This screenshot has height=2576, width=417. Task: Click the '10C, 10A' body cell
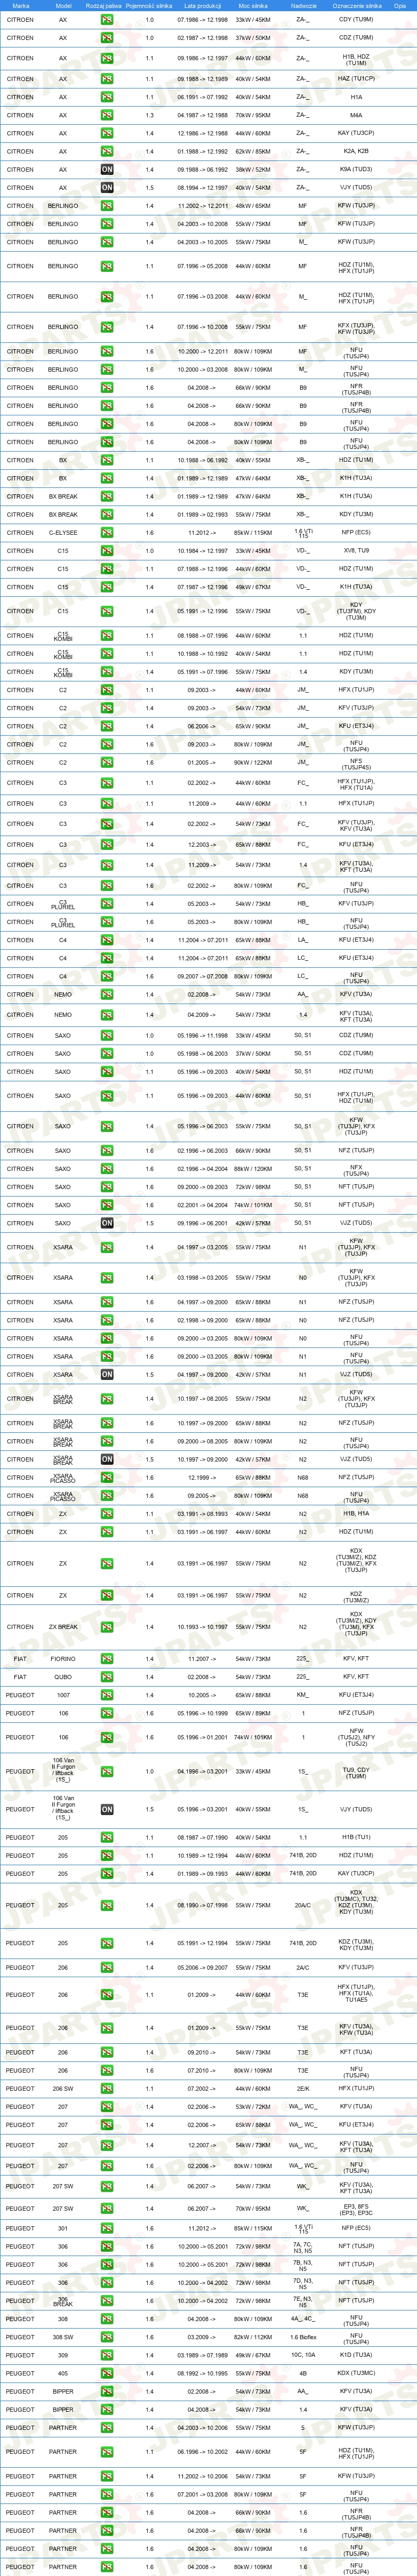click(303, 2356)
